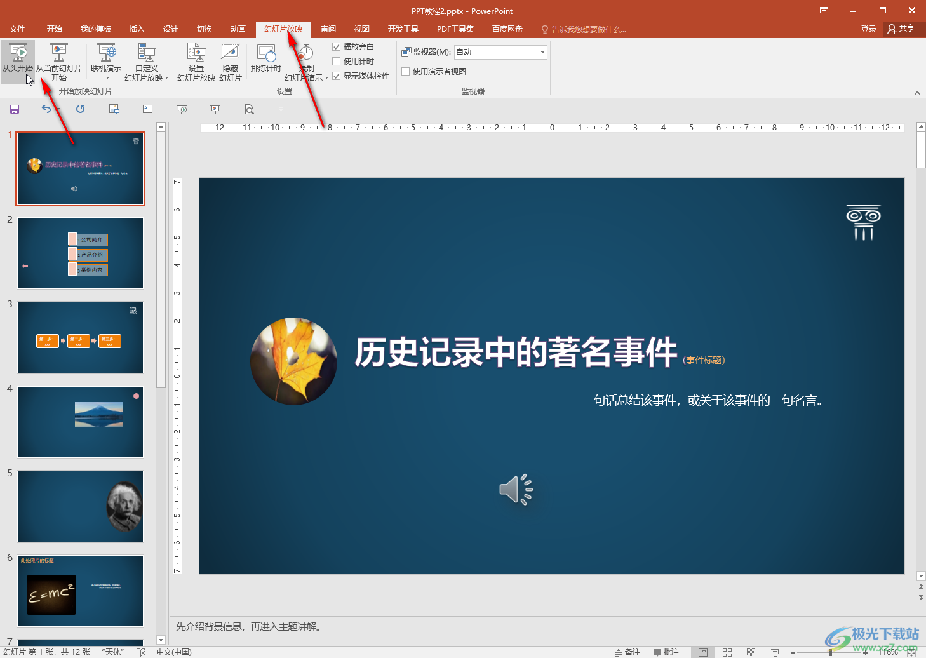
Task: Select slide 5 thumbnail with Einstein photo
Action: coord(80,506)
